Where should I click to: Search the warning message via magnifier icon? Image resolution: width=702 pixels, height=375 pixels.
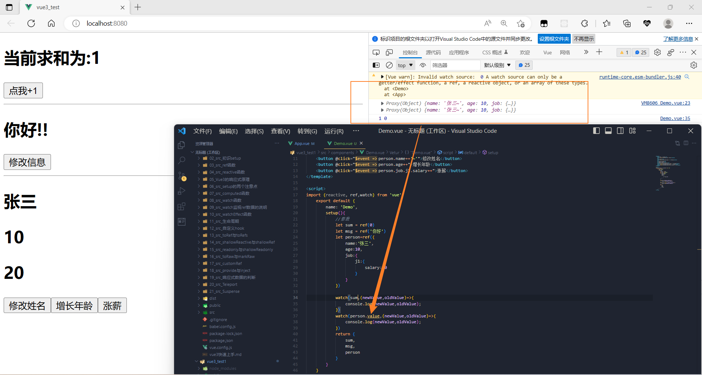tap(687, 77)
